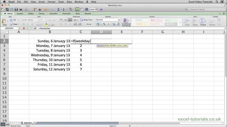This screenshot has width=227, height=127.
Task: Click cell with Sunday, 6 January 13
Action: pyautogui.click(x=50, y=41)
